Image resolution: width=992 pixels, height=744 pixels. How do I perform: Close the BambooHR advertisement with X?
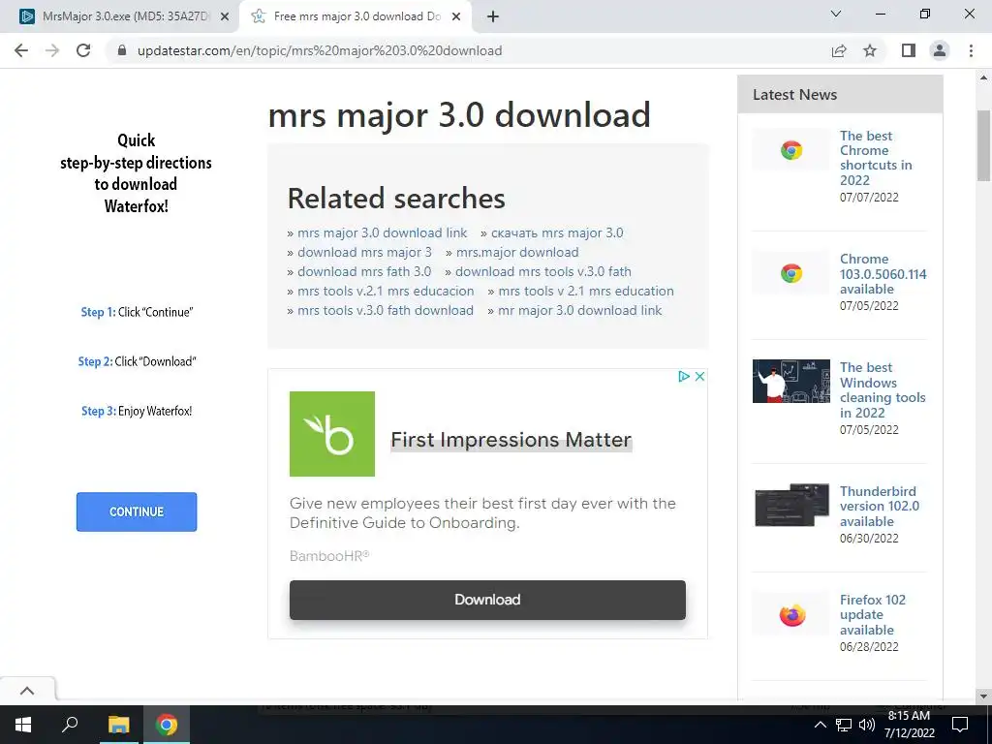[699, 377]
